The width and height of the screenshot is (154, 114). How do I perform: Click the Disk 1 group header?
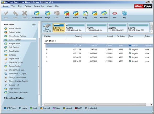point(50,41)
